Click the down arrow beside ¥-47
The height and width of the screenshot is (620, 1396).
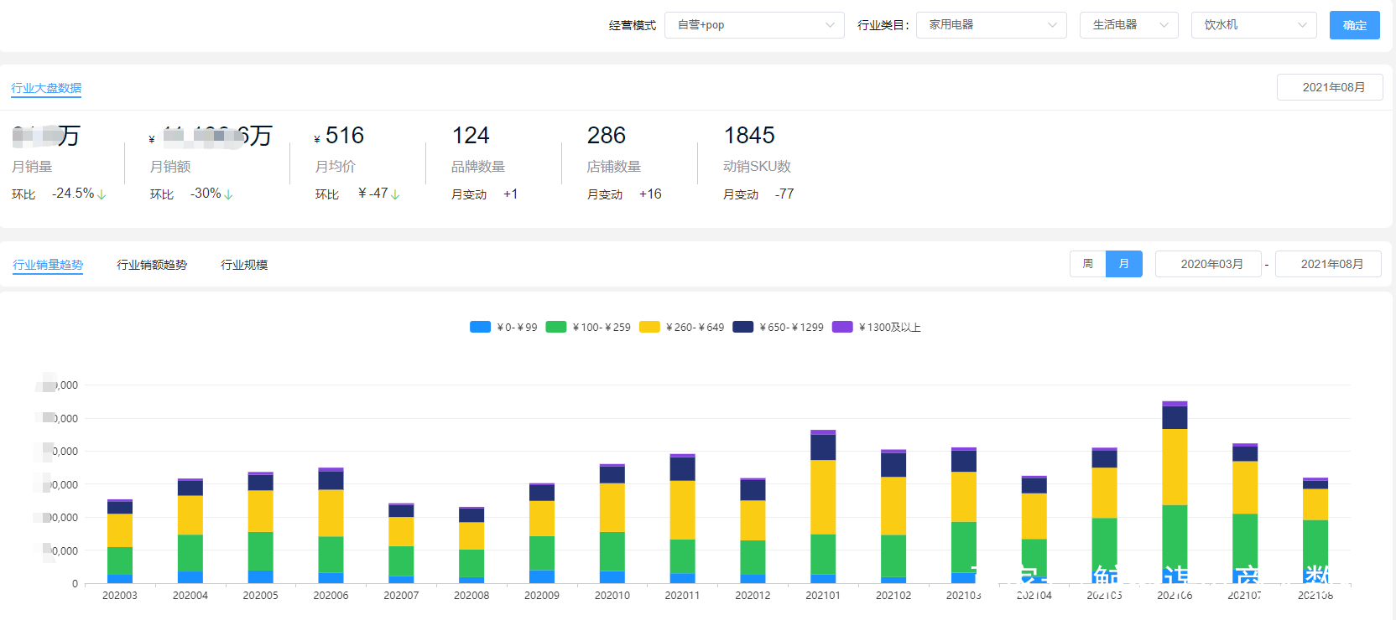[395, 194]
